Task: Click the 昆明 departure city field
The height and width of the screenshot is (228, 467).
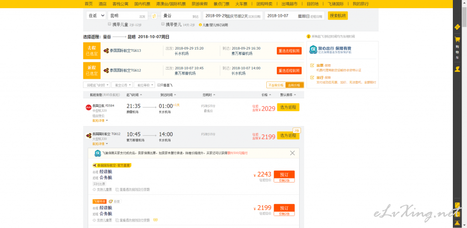Action: 128,16
